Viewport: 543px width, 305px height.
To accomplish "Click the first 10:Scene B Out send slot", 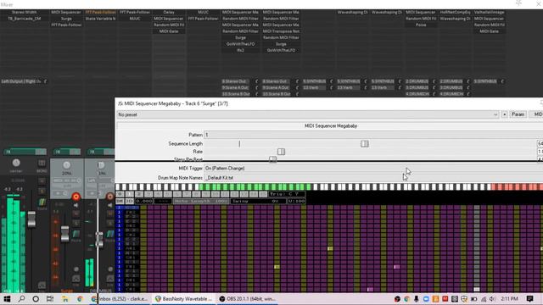I will tap(236, 94).
